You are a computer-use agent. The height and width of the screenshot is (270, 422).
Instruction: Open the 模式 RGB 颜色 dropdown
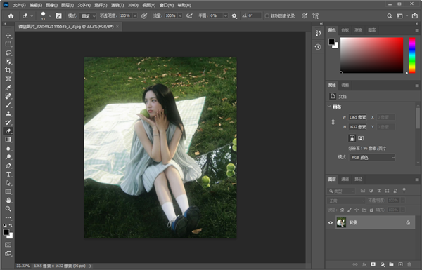pyautogui.click(x=373, y=158)
